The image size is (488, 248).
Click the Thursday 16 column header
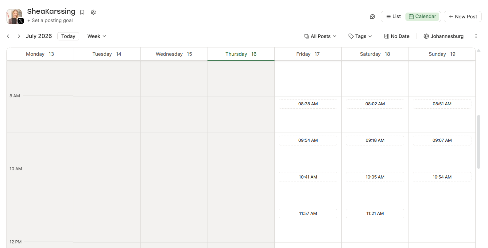pyautogui.click(x=241, y=54)
